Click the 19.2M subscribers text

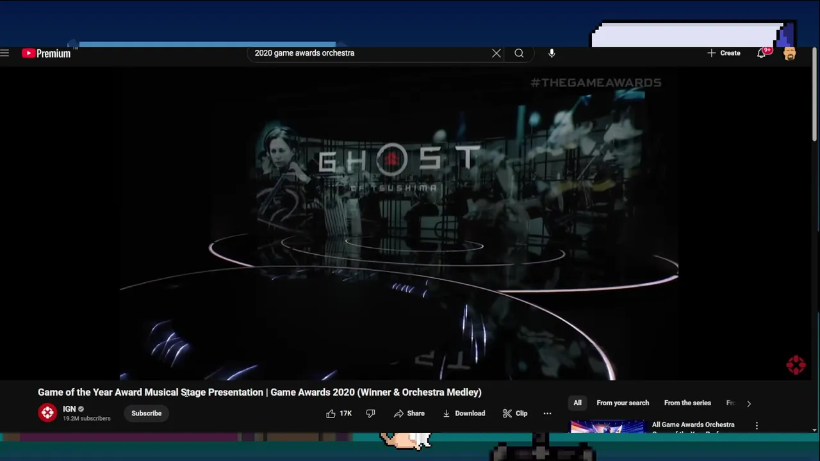pos(86,418)
